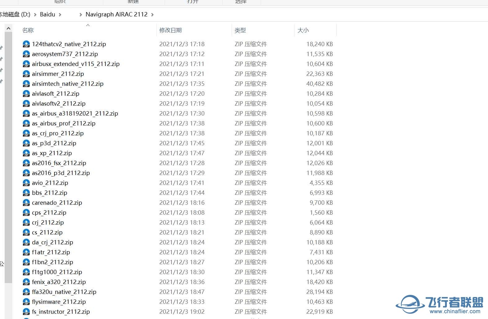Expand chevron after Baidu breadcrumb
The width and height of the screenshot is (488, 319).
tap(60, 15)
